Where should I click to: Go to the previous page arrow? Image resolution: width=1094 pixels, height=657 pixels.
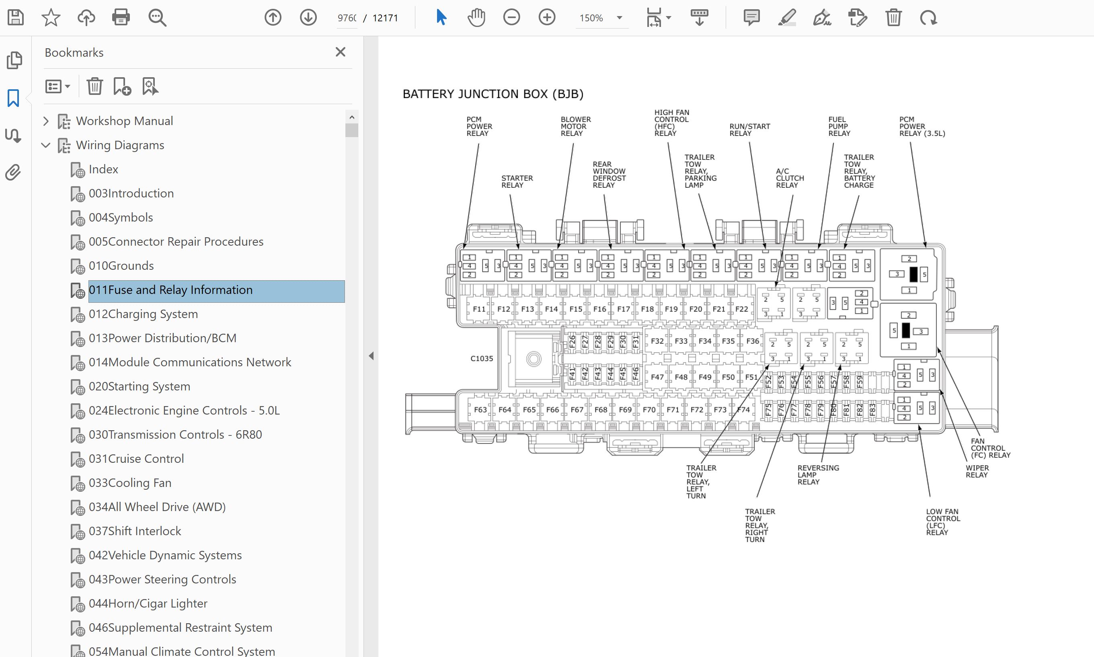(x=273, y=18)
